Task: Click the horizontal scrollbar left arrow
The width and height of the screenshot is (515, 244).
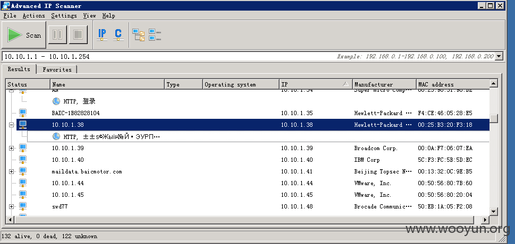Action: [10, 220]
